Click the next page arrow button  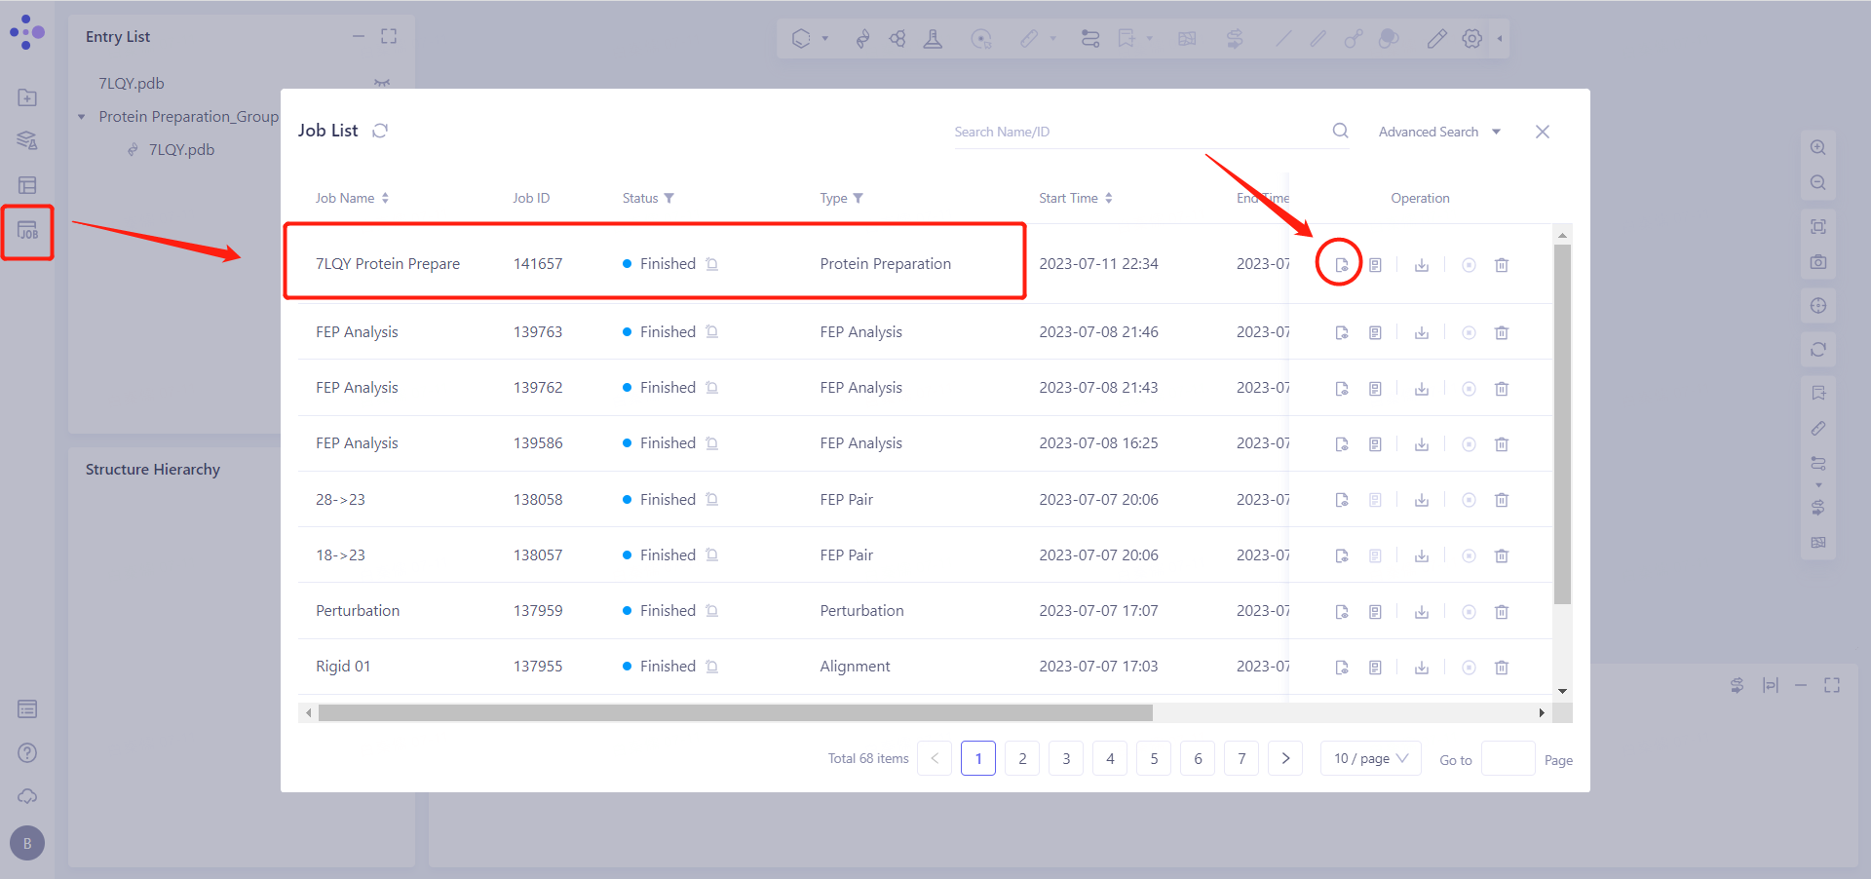tap(1285, 758)
